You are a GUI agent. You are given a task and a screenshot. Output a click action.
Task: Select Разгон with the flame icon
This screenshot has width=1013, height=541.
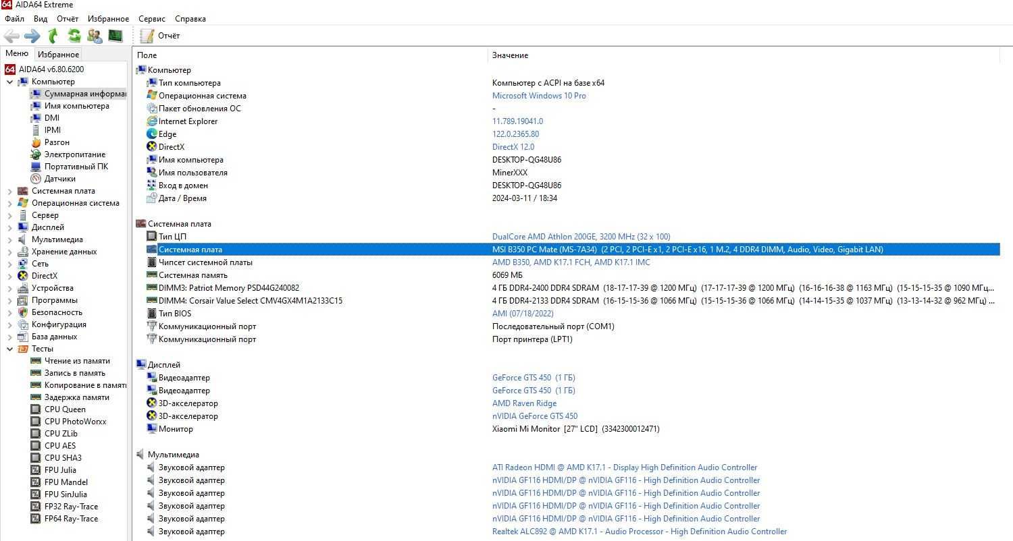point(57,142)
